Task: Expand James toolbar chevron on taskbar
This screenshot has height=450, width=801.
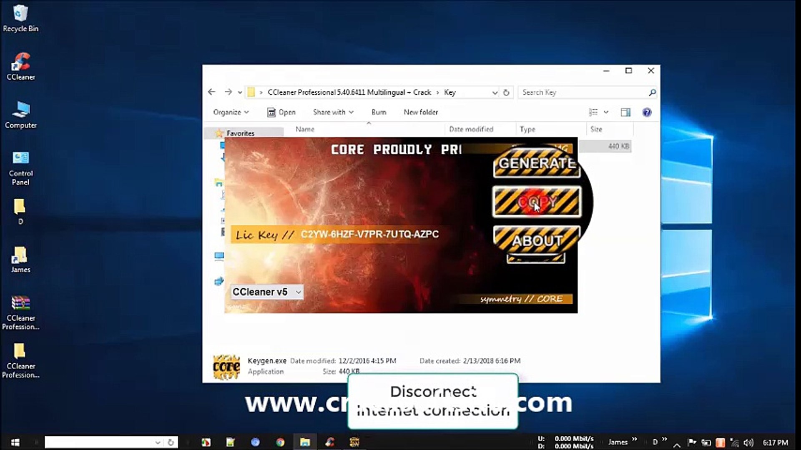Action: (x=634, y=439)
